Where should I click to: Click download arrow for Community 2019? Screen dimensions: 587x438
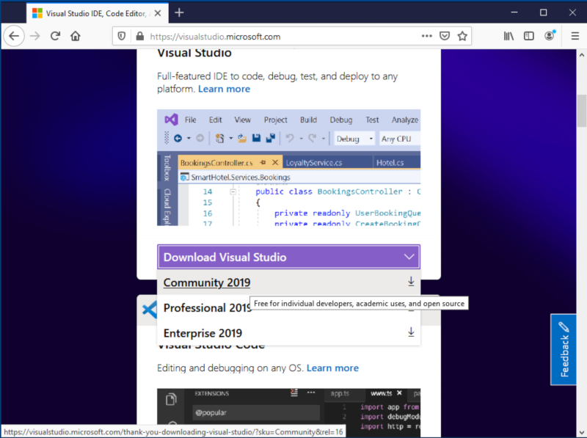tap(411, 282)
